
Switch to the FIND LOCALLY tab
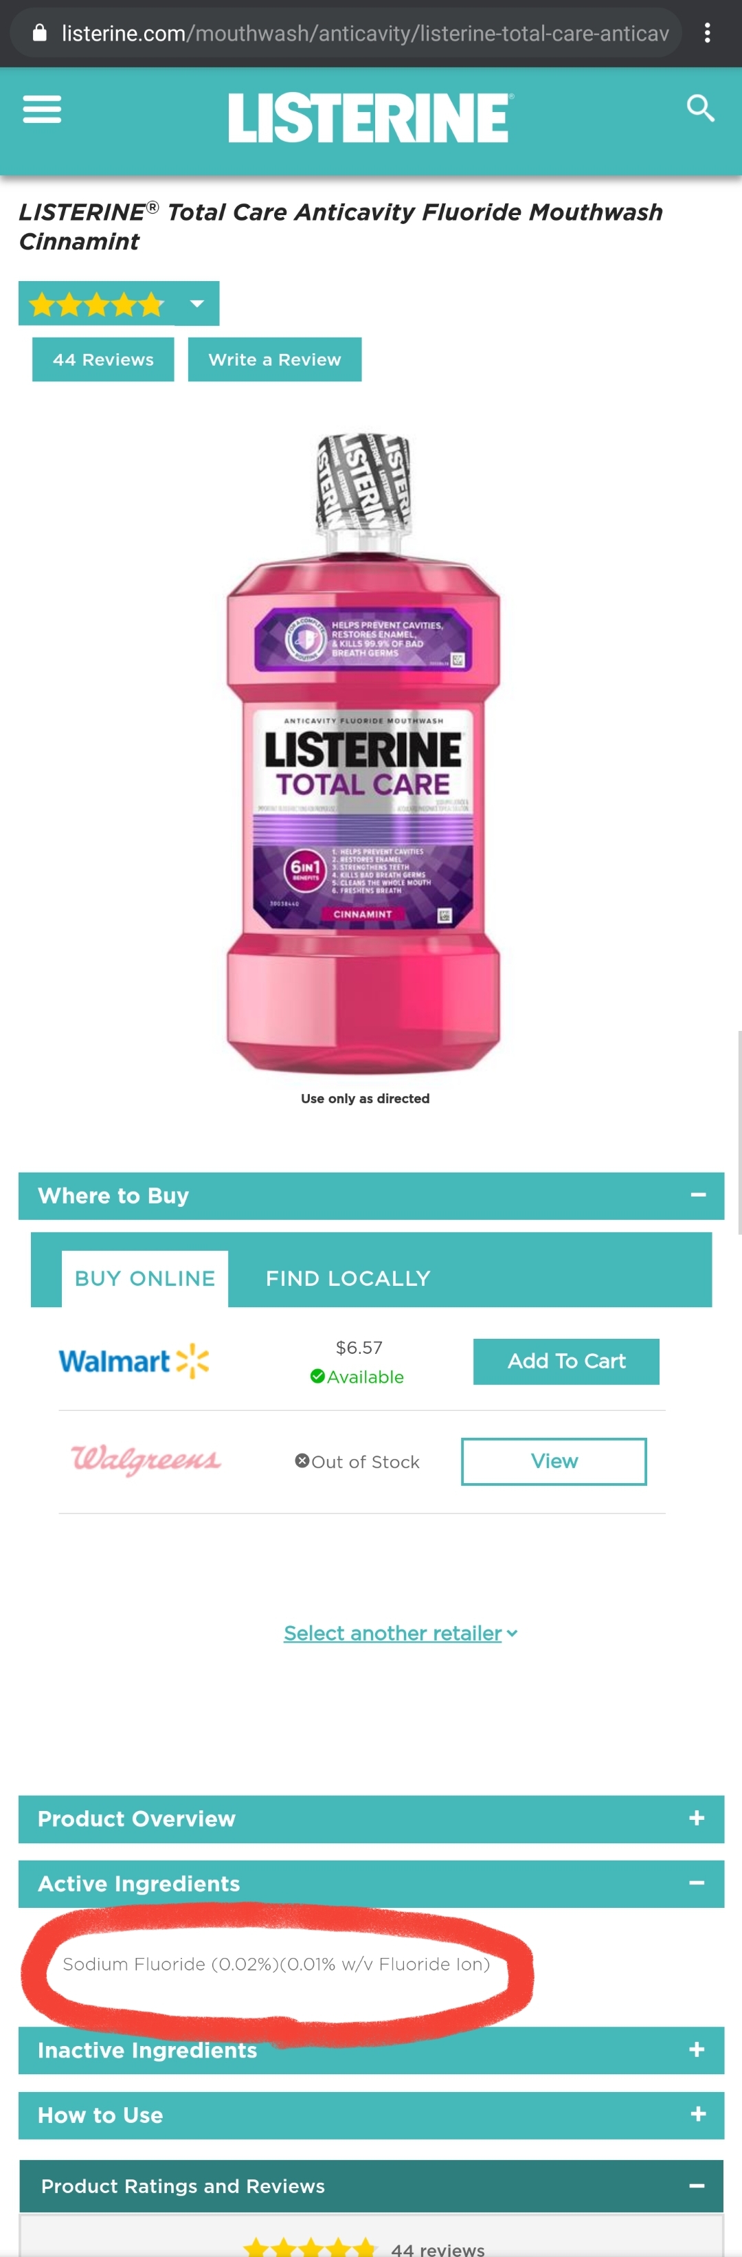348,1278
